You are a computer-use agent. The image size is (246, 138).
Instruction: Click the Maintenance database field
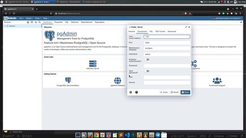pos(167,48)
